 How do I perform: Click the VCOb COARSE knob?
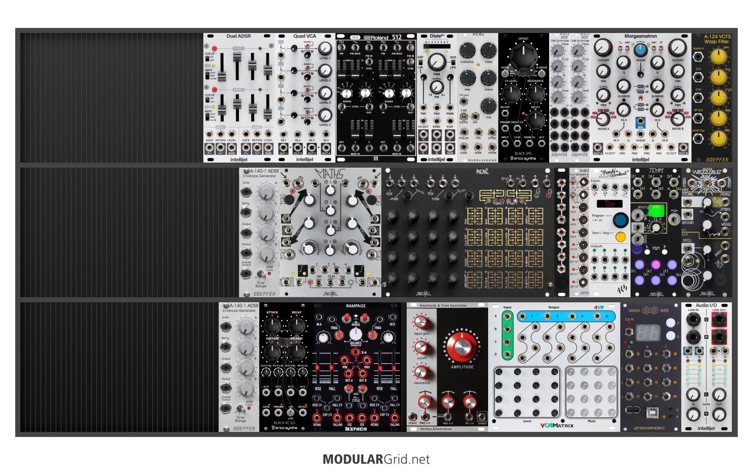coord(467,50)
